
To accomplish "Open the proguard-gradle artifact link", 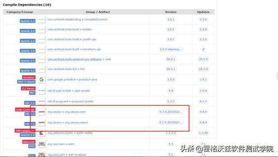I will [x=83, y=101].
